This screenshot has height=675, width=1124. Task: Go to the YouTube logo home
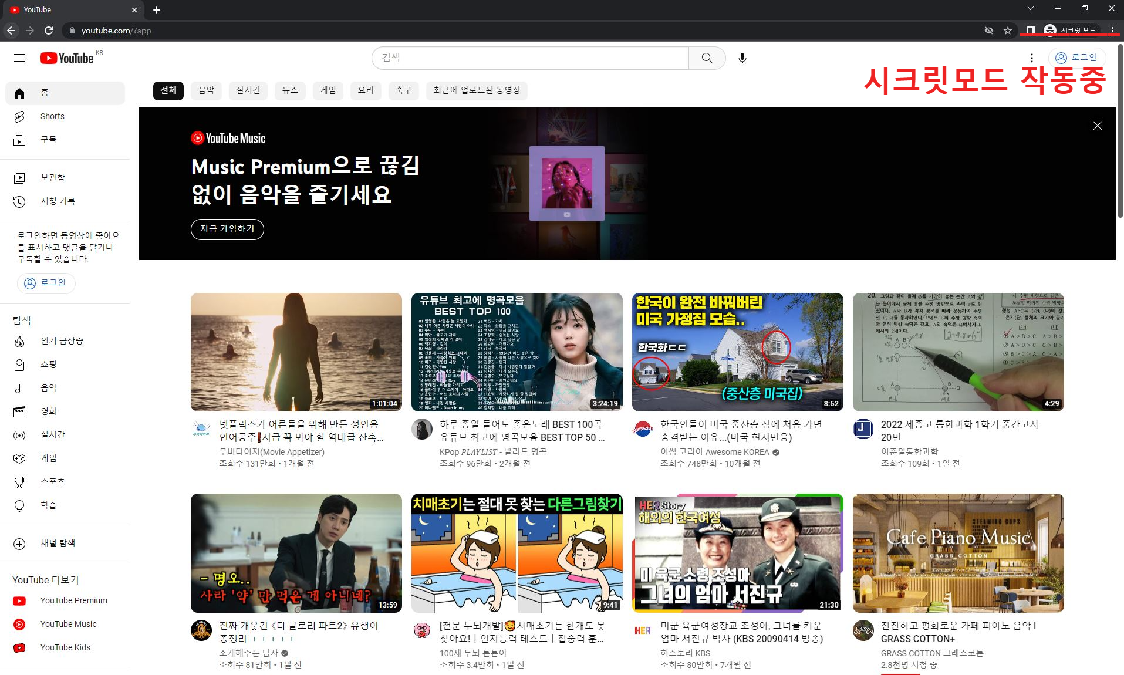coord(67,58)
